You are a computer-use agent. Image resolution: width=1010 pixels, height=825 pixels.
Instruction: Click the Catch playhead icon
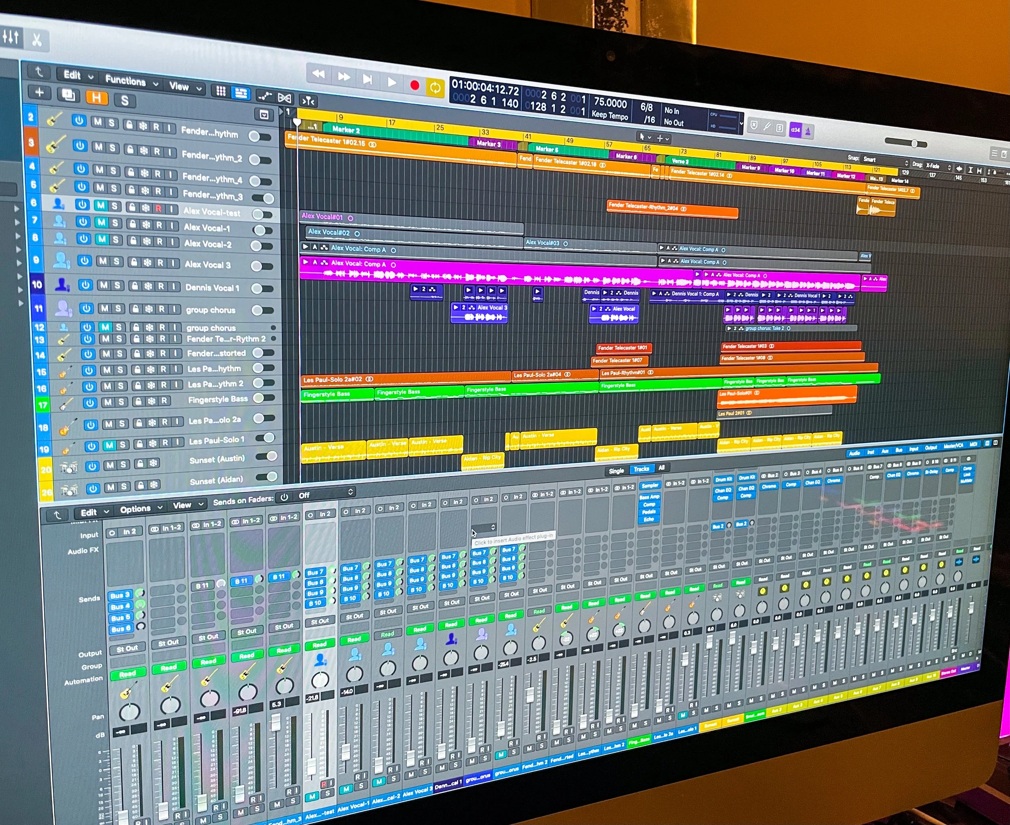point(308,101)
